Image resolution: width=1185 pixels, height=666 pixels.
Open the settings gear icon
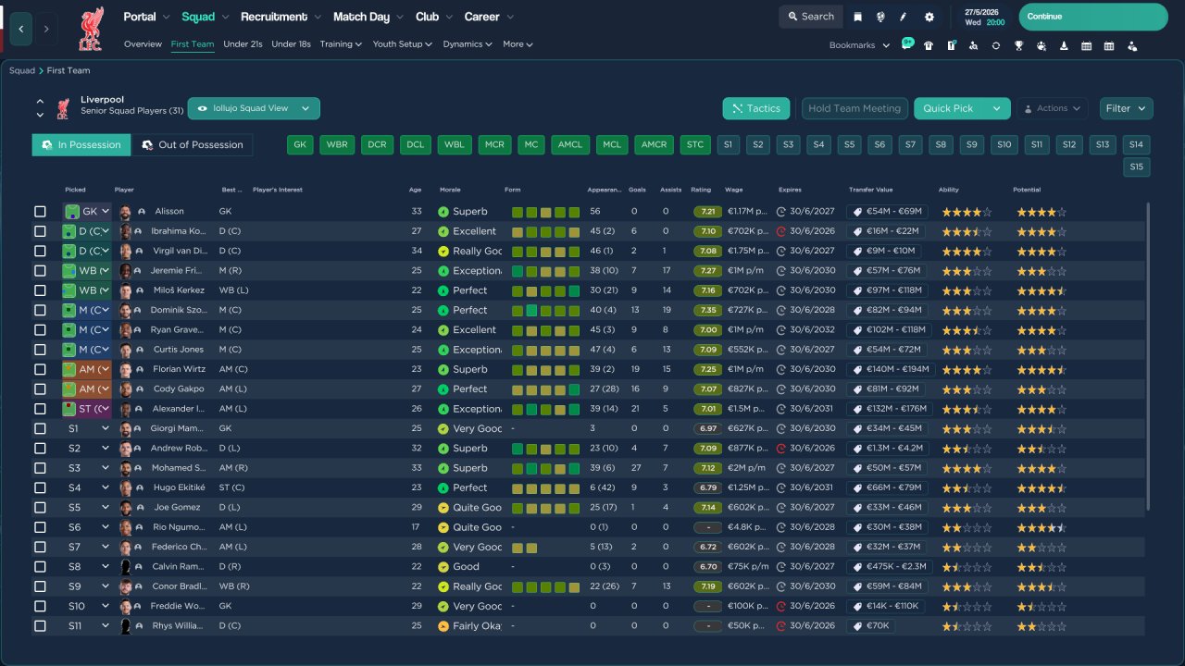click(929, 17)
